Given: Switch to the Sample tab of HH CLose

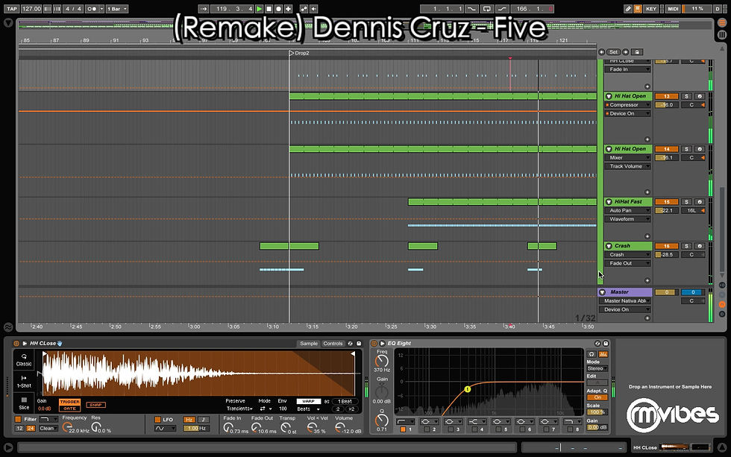Looking at the screenshot, I should click(309, 343).
